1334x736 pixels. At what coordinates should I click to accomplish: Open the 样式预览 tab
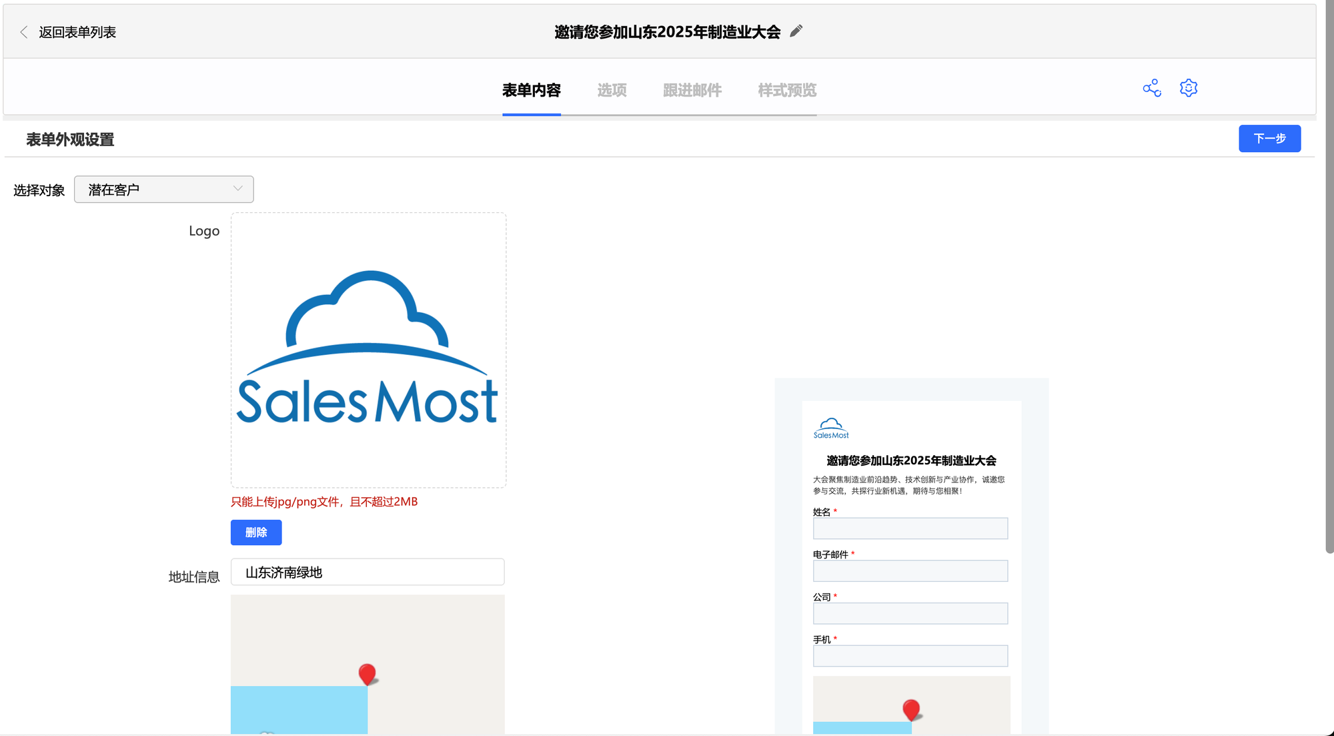(787, 90)
